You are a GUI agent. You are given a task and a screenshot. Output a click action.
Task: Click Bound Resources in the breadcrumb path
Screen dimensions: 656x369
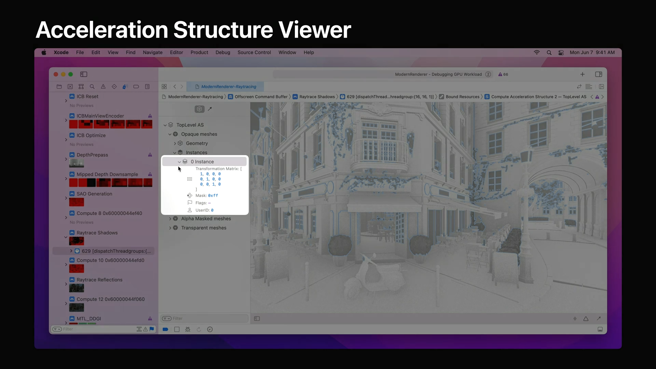[x=462, y=97]
